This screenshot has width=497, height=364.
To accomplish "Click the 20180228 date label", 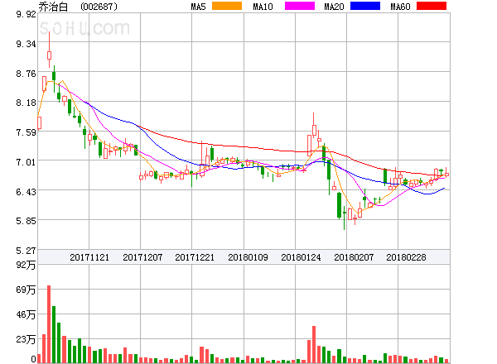I will 406,257.
